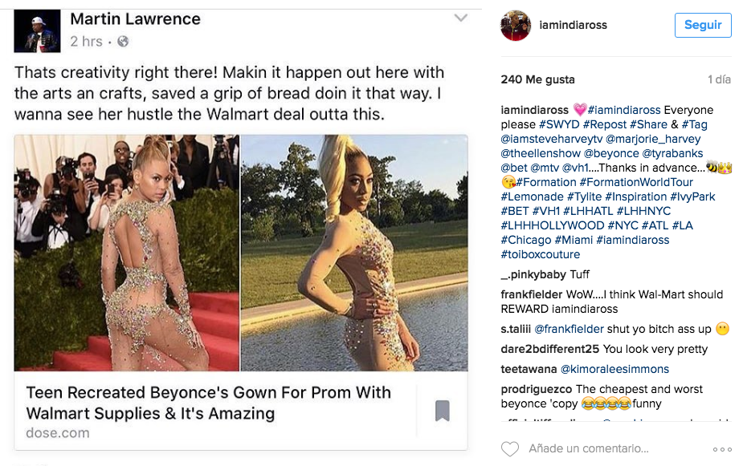Click the Añade un comentario input field

(x=588, y=448)
